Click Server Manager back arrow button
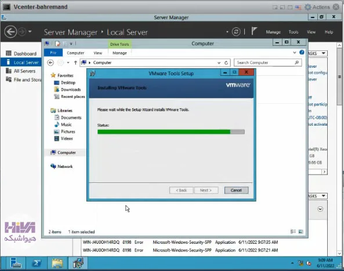The height and width of the screenshot is (271, 344). coord(10,32)
